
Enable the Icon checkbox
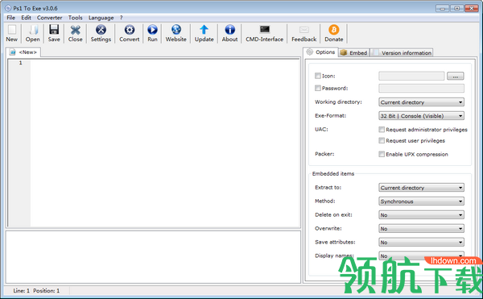click(x=318, y=76)
